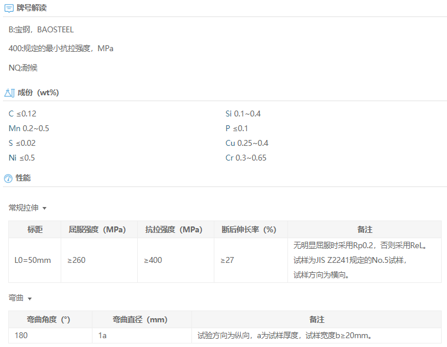The width and height of the screenshot is (447, 347).
Task: Click the 试样为JIS Z2241 remark line
Action: (350, 260)
